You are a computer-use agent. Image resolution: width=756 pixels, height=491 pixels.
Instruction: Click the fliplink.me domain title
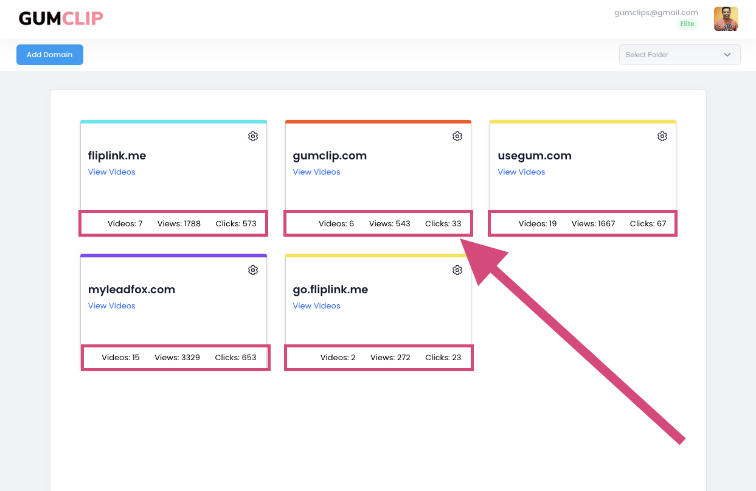(117, 156)
